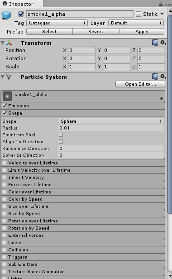Screen dimensions: 172x279
Task: Enable Noise module
Action: tap(4, 242)
